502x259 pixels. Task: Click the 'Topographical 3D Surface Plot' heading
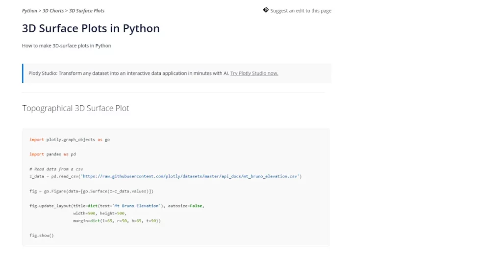[x=75, y=108]
